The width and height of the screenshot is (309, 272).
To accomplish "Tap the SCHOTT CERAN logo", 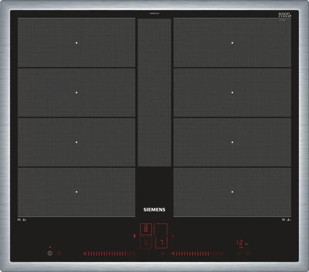I will [x=285, y=15].
